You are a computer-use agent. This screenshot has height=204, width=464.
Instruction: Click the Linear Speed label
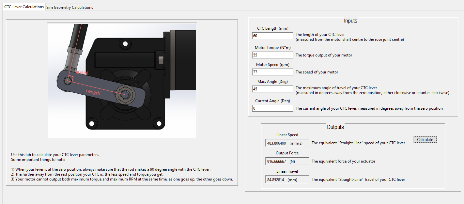pyautogui.click(x=287, y=135)
